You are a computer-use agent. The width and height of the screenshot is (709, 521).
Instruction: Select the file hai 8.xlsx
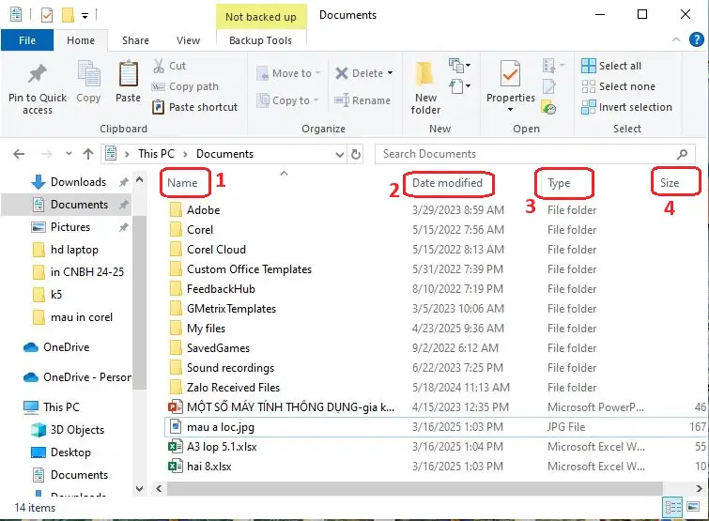[199, 467]
